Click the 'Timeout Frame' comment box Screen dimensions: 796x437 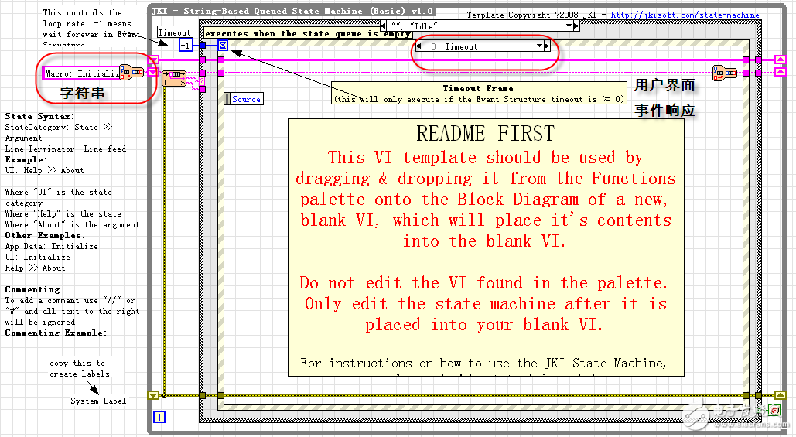[478, 94]
